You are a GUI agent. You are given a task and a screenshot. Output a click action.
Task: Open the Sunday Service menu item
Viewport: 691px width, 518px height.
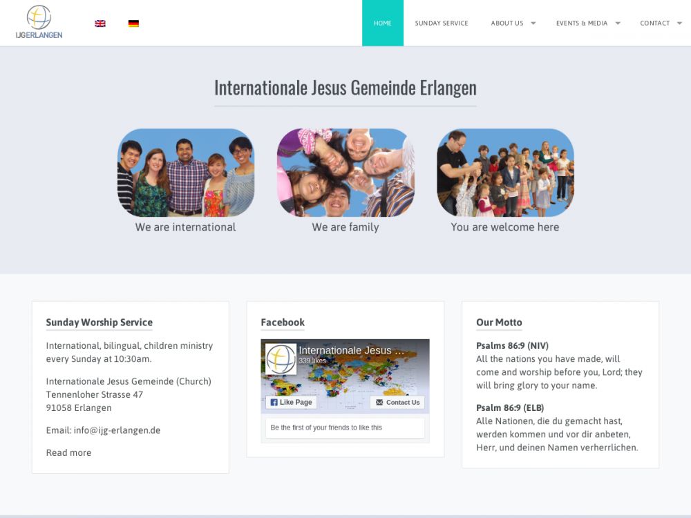[441, 23]
